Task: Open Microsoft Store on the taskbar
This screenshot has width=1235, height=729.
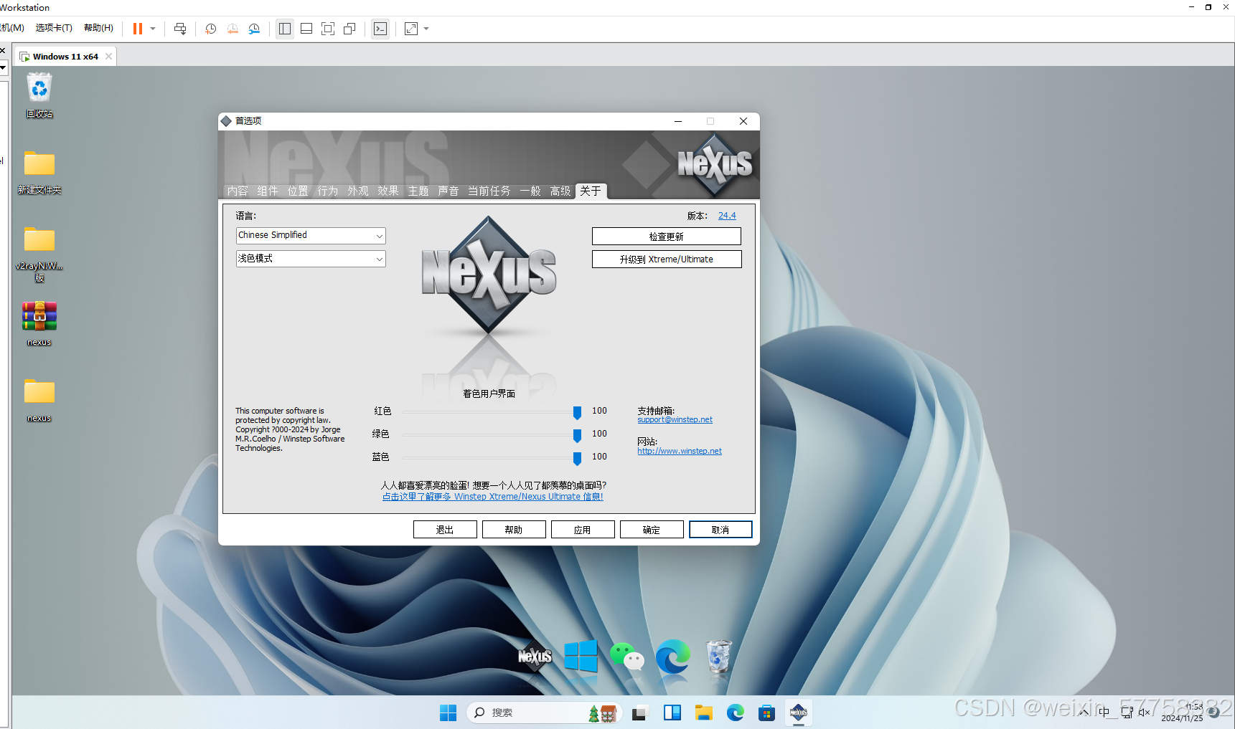Action: click(x=766, y=713)
